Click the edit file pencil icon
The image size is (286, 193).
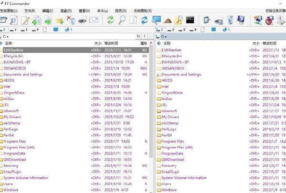pos(25,20)
